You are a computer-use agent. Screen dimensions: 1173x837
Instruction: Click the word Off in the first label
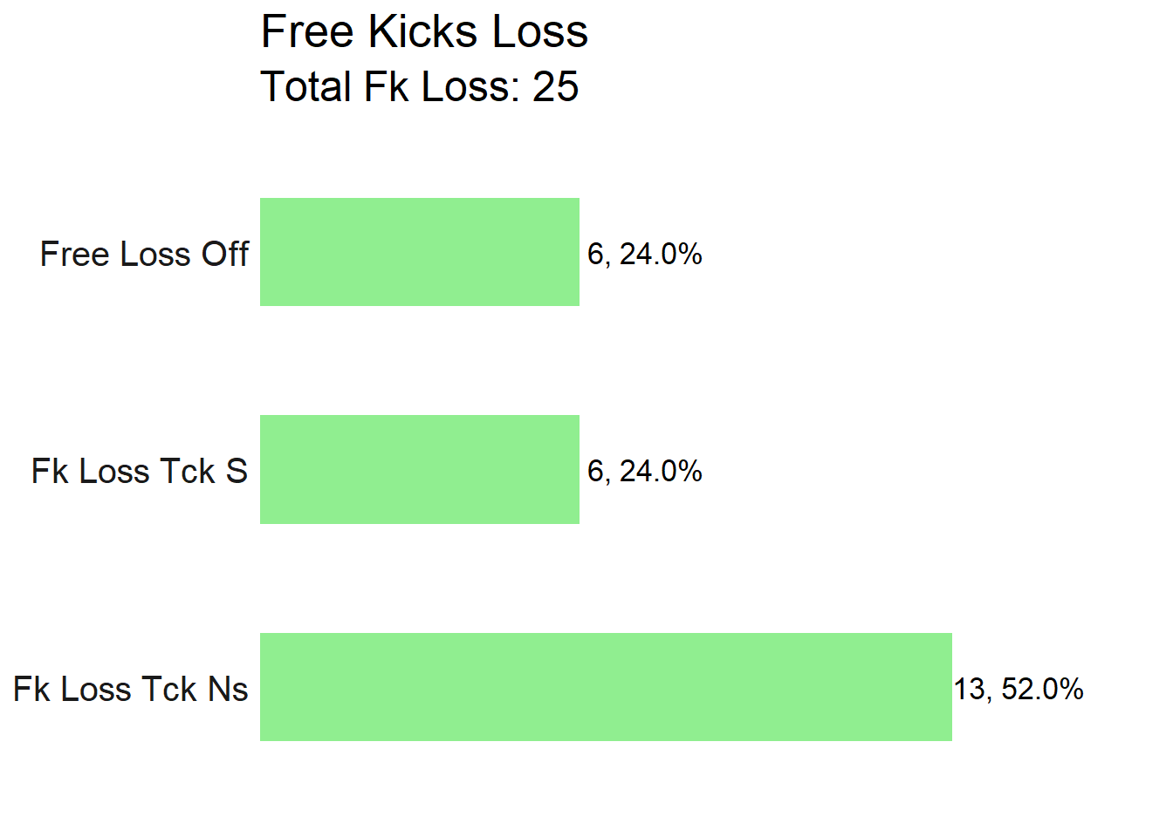226,254
